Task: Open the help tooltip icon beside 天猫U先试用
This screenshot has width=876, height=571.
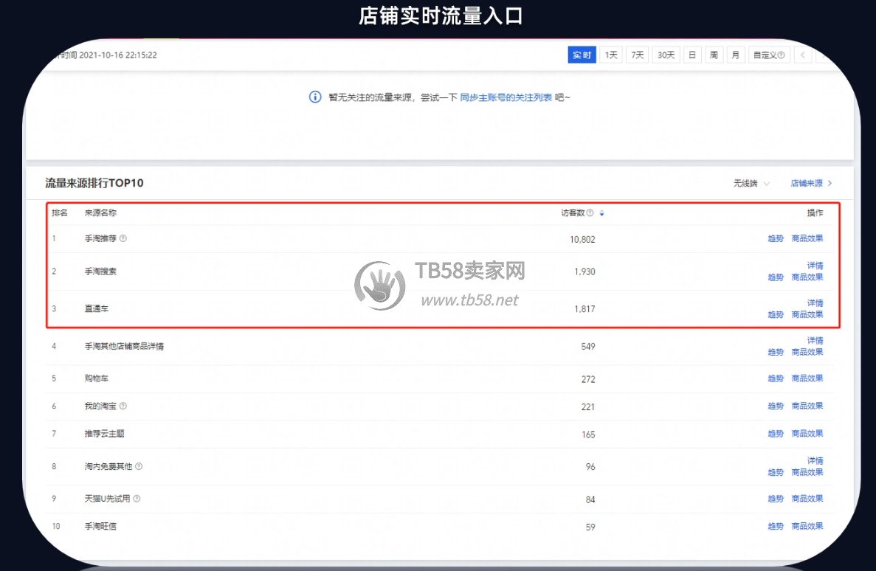Action: [137, 499]
